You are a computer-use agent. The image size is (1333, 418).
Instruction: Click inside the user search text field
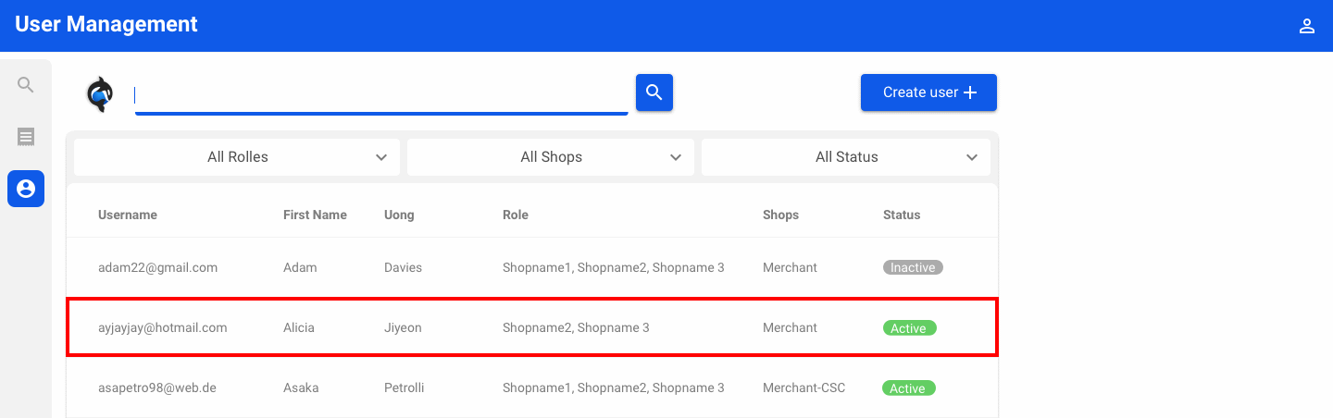coord(380,94)
